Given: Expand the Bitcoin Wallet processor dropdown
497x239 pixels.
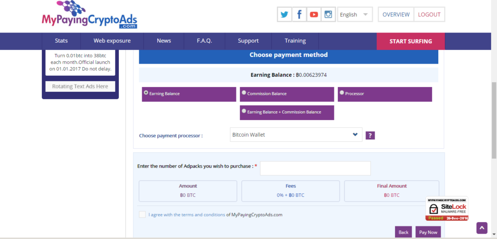Looking at the screenshot, I should click(296, 135).
